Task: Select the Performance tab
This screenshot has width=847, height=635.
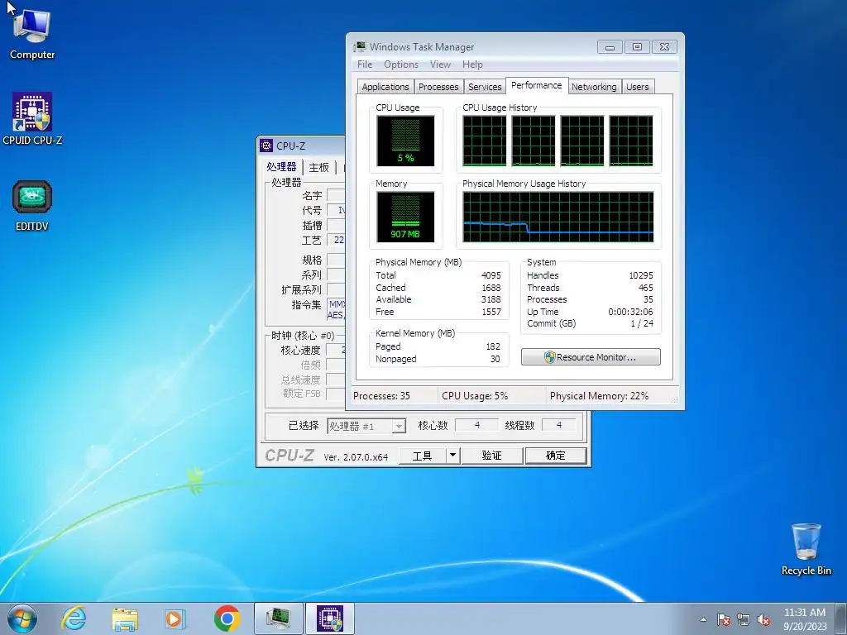Action: coord(536,85)
